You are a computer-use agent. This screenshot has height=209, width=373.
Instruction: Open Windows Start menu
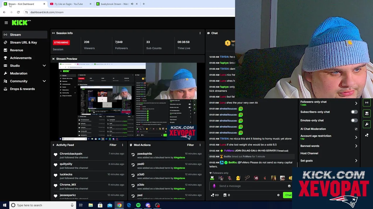[4, 205]
